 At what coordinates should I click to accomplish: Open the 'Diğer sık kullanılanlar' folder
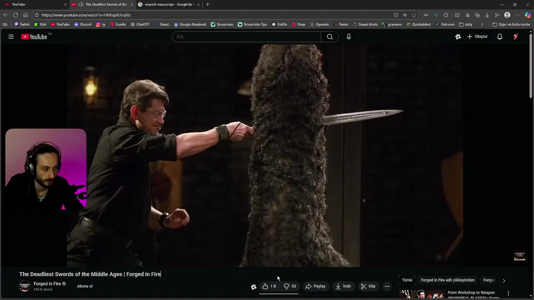tap(511, 25)
